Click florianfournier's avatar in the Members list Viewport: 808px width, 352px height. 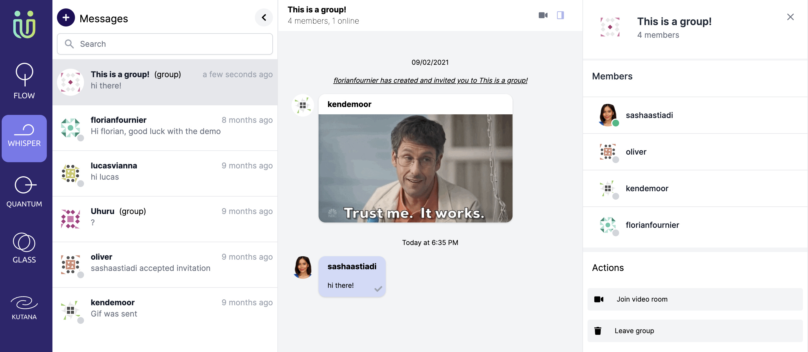click(x=608, y=225)
